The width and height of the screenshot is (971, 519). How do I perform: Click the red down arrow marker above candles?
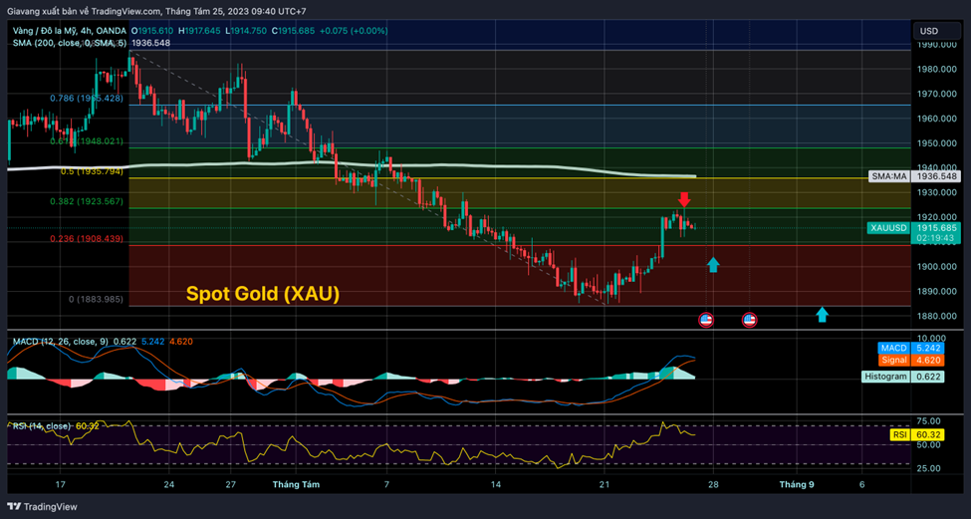[x=684, y=199]
